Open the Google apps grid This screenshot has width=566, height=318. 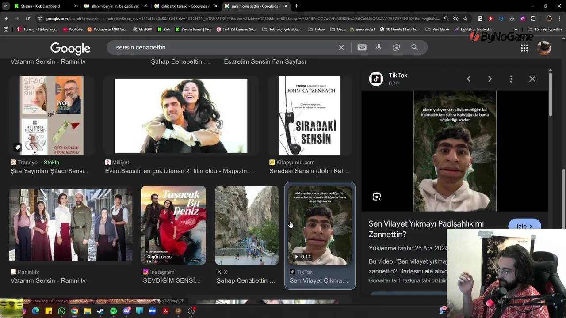[524, 48]
